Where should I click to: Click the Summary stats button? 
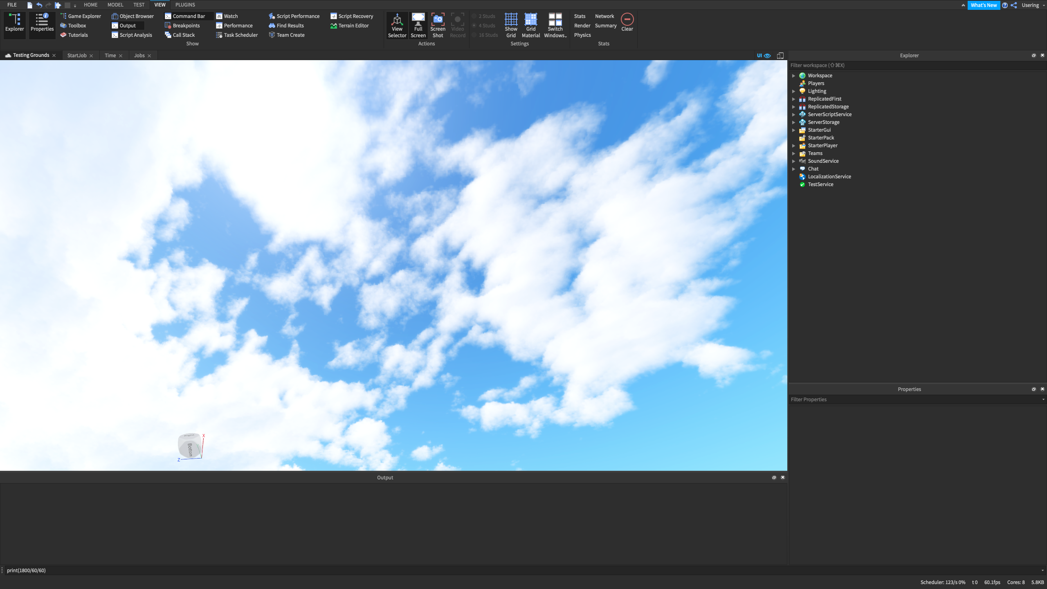pos(605,25)
